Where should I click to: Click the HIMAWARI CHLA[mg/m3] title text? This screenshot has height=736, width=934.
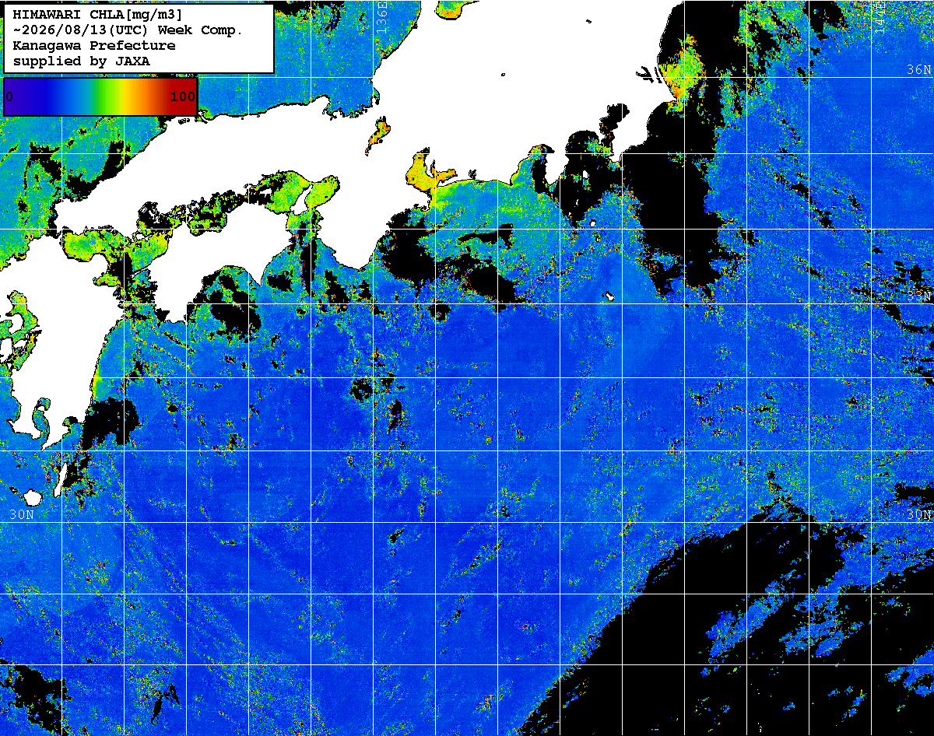(98, 15)
